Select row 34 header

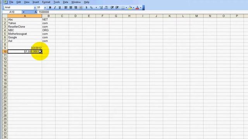pyautogui.click(x=5, y=137)
